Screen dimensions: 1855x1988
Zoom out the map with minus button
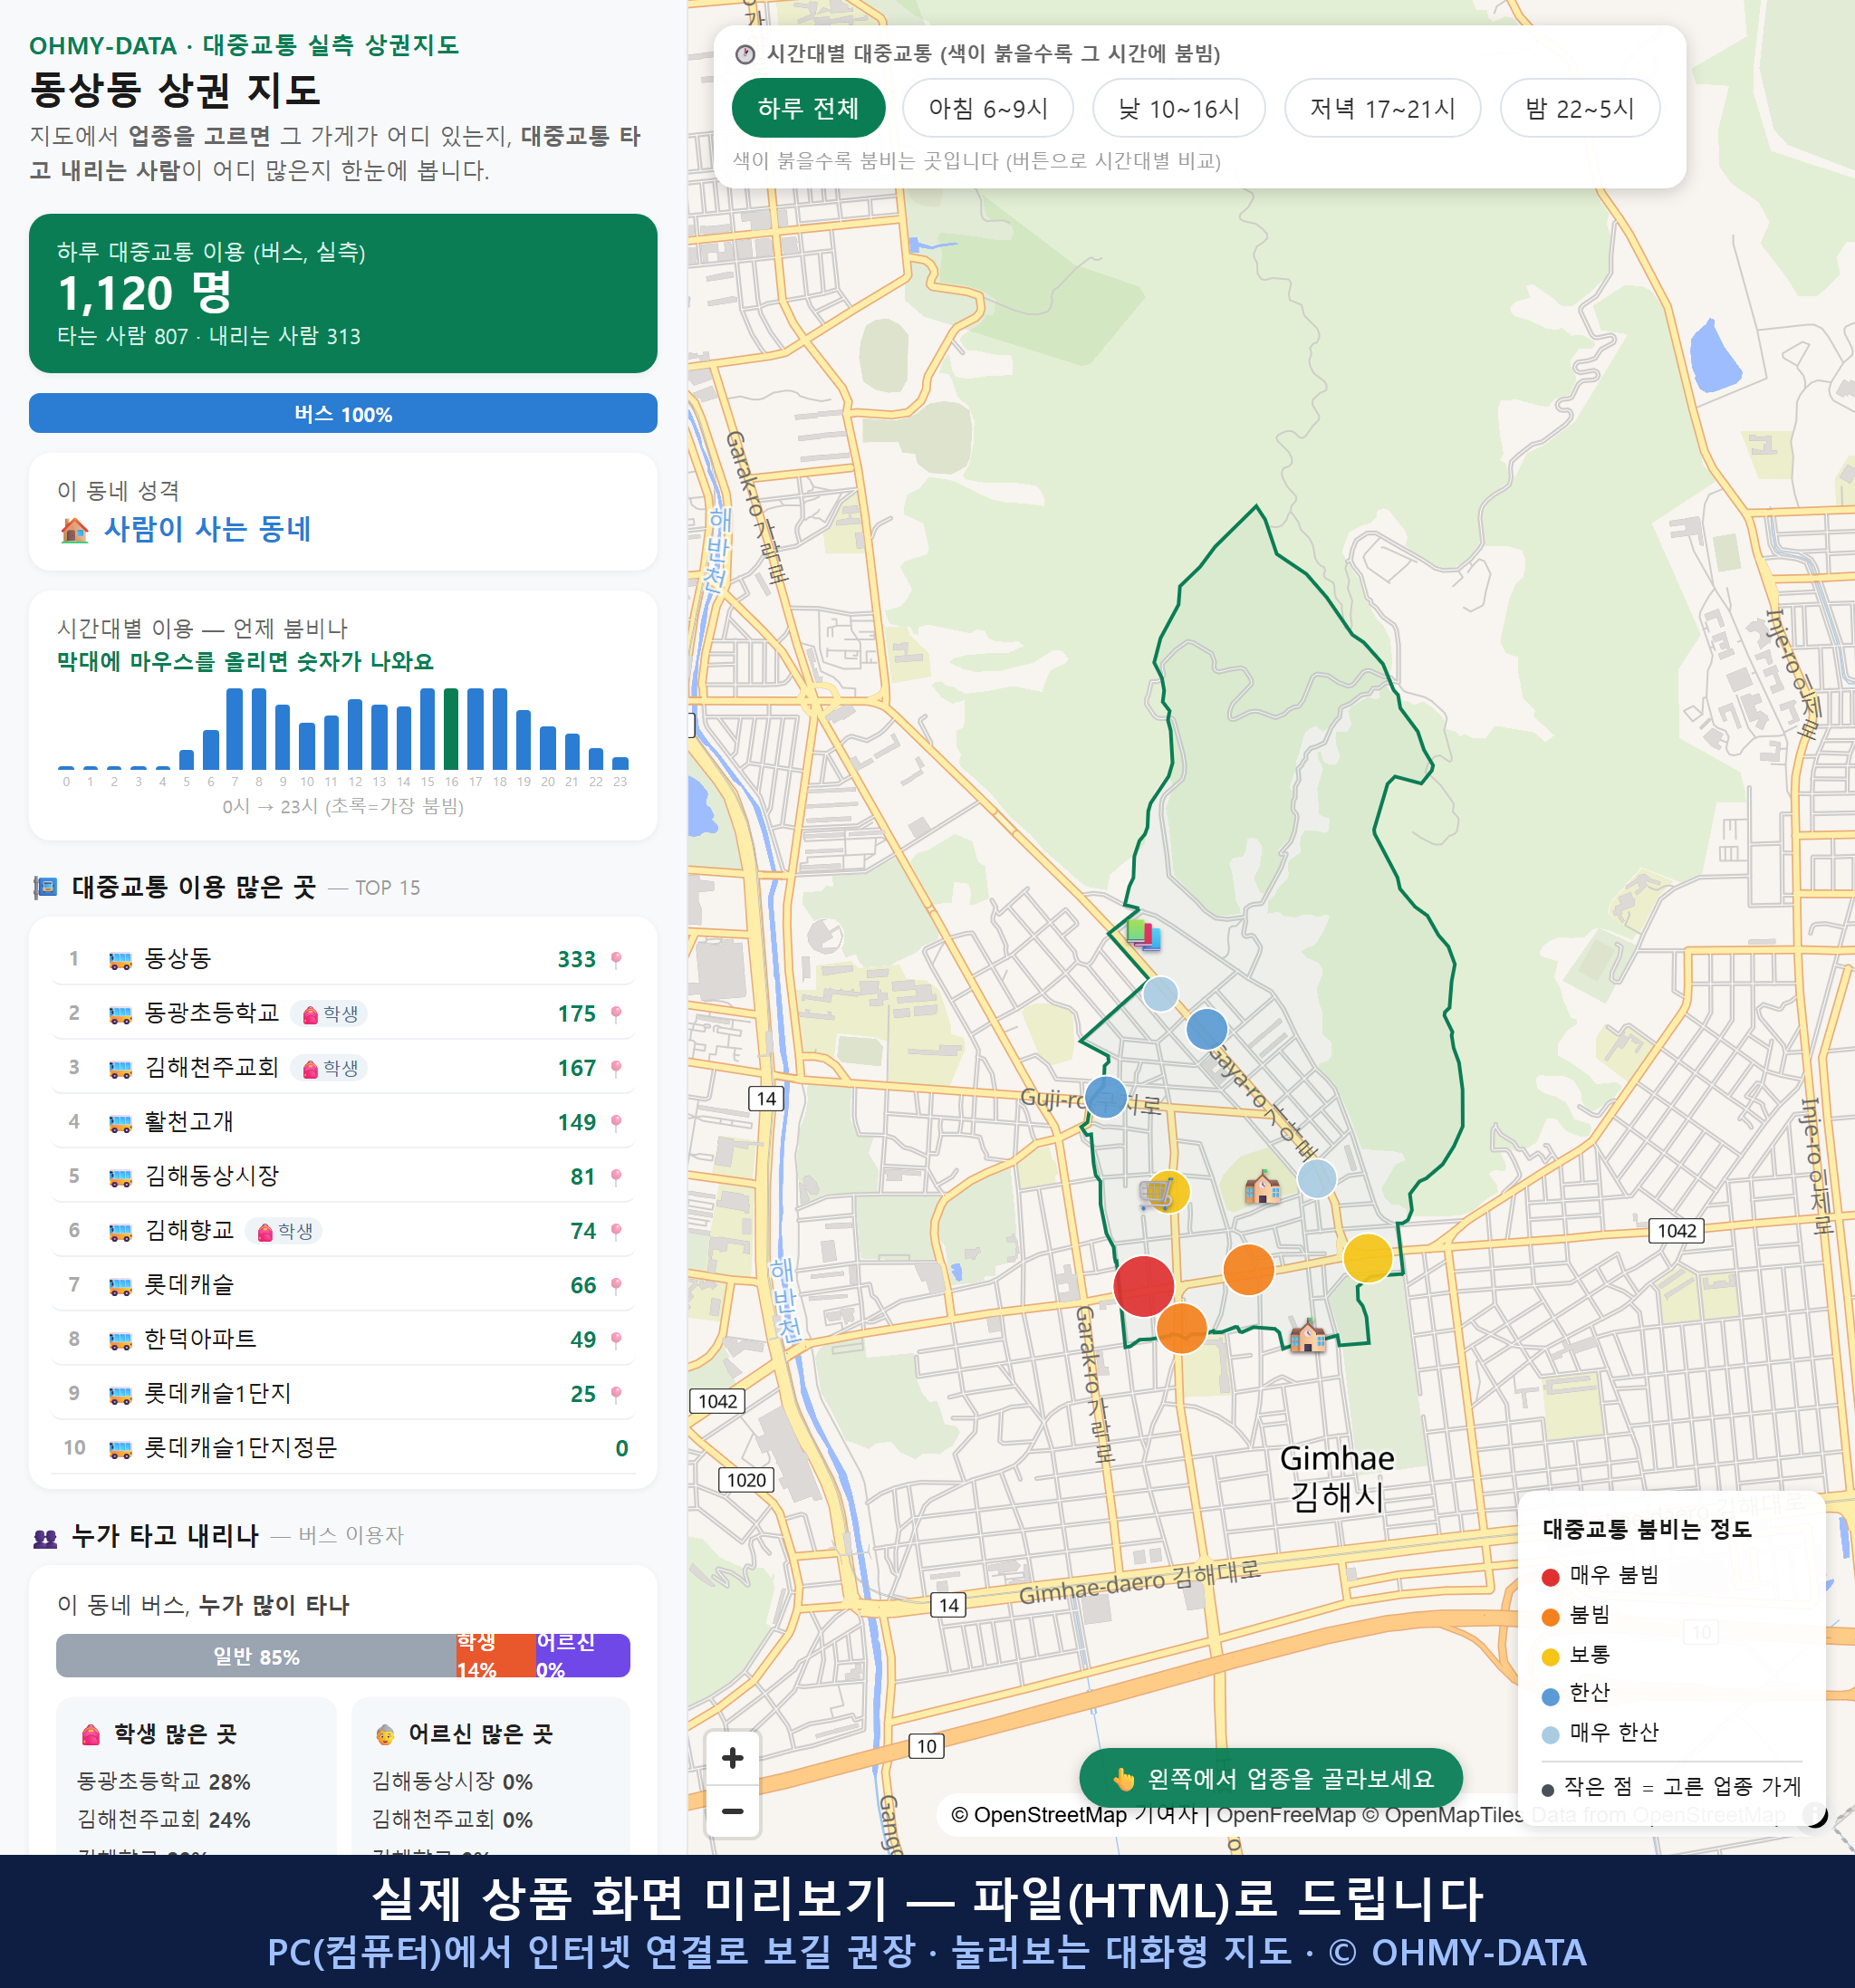tap(732, 1811)
